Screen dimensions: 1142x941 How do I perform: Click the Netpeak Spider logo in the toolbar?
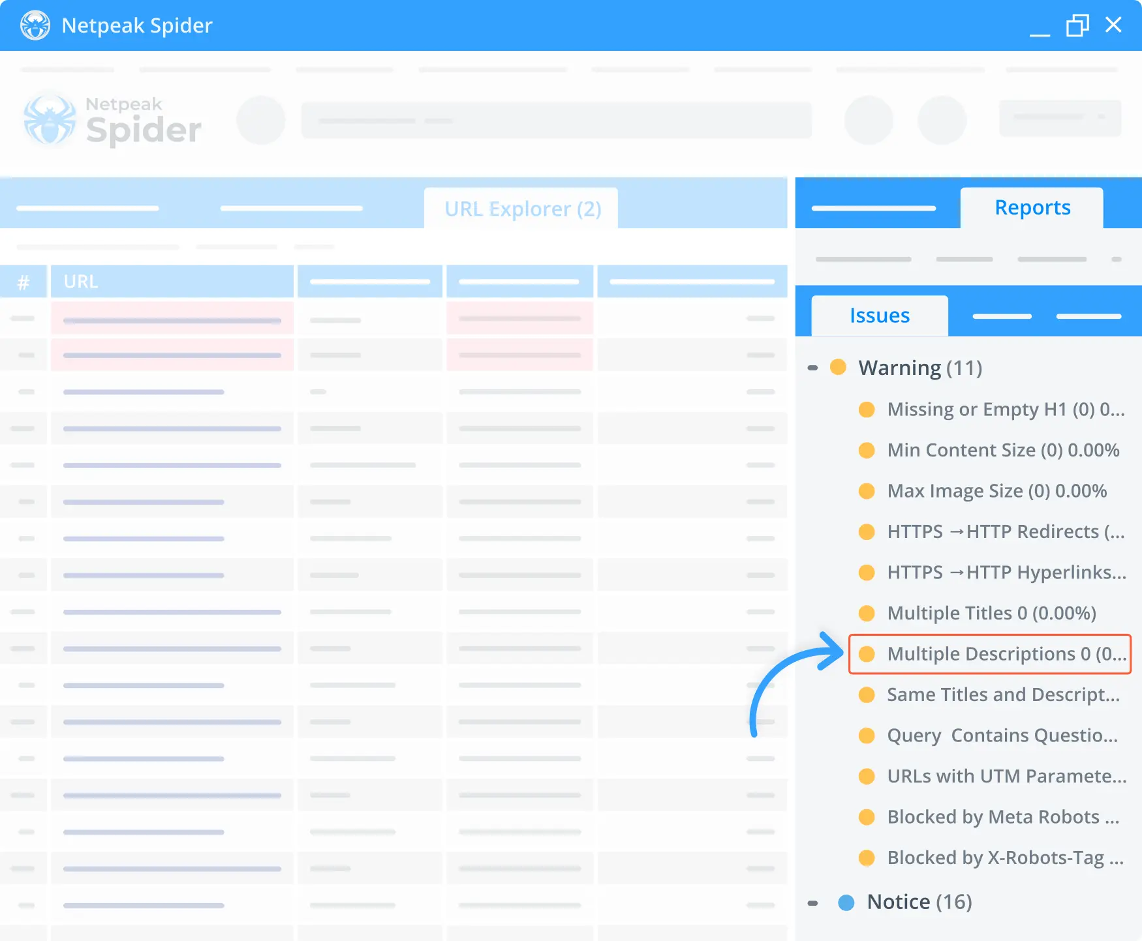(112, 121)
